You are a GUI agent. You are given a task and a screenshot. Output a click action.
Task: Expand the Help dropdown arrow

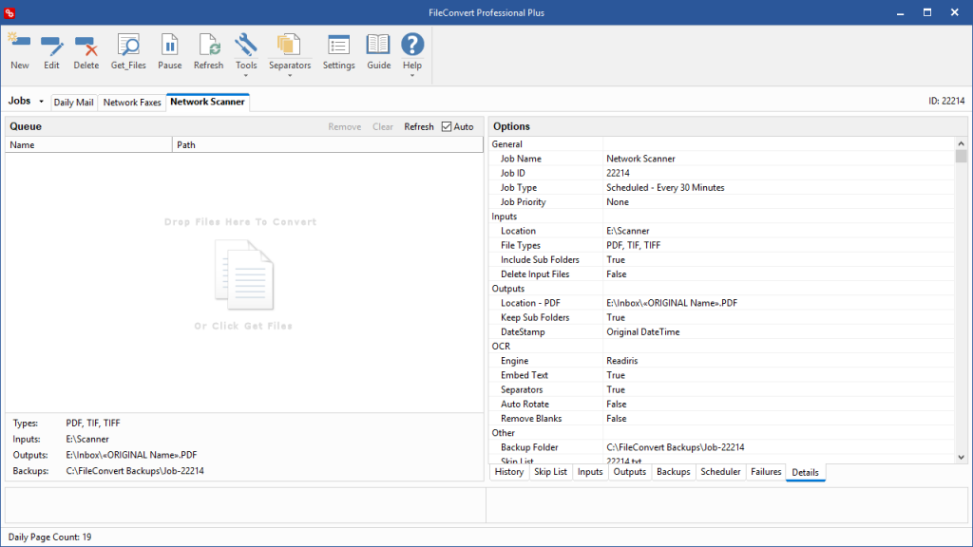(412, 76)
